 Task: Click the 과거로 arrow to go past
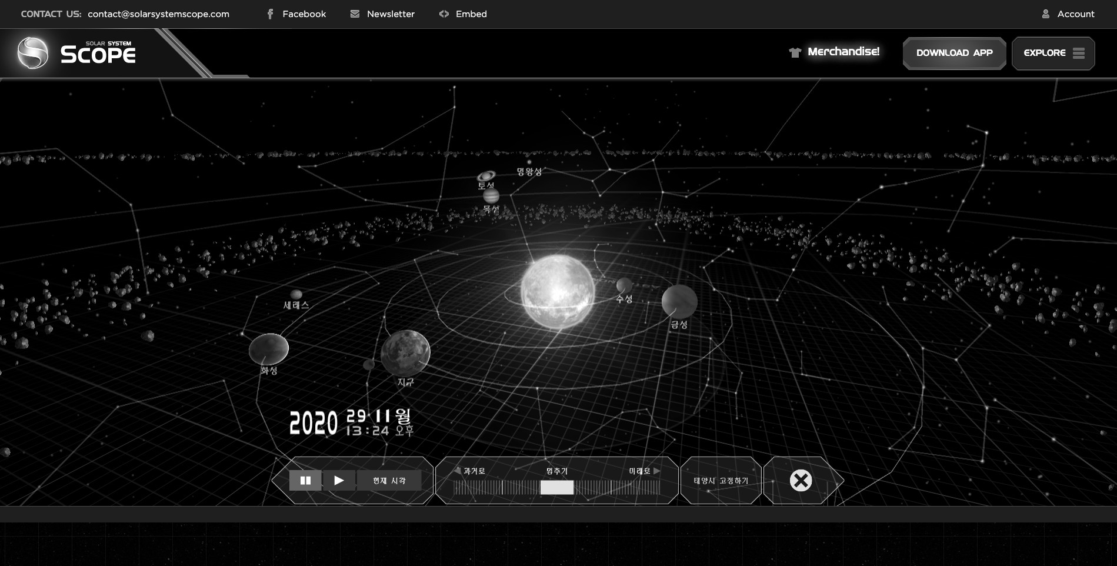pyautogui.click(x=458, y=471)
